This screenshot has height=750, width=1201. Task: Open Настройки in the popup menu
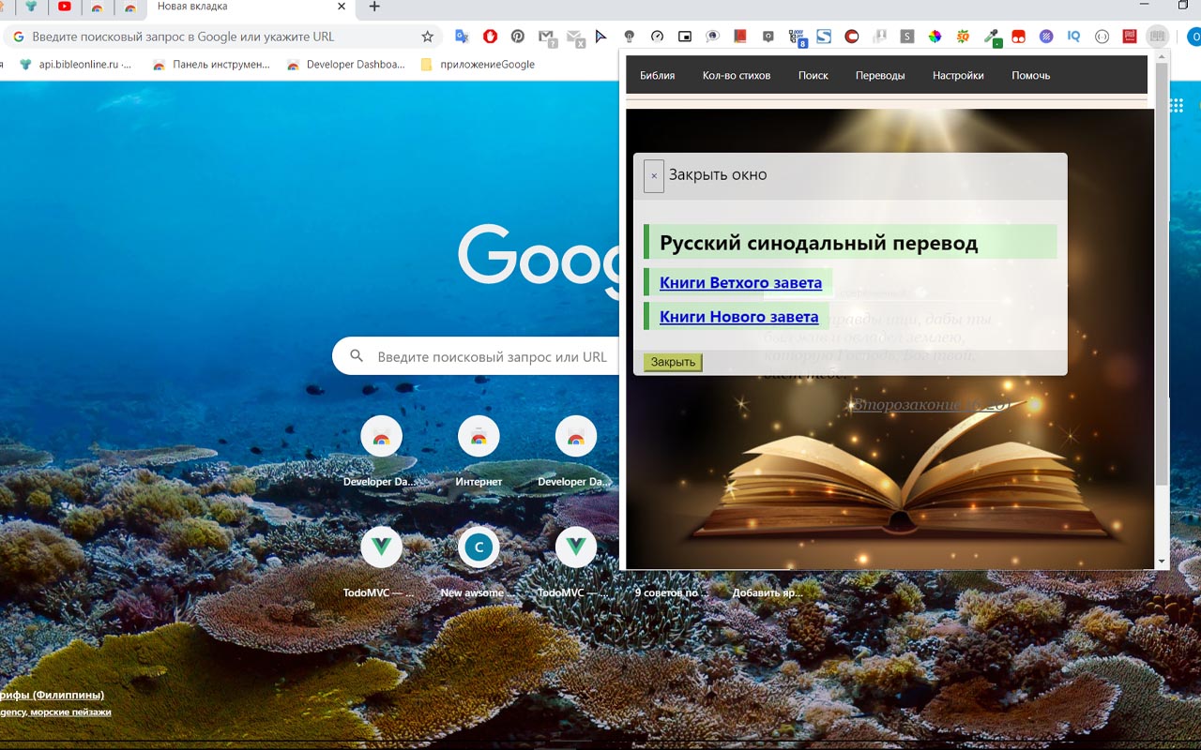[x=958, y=75]
